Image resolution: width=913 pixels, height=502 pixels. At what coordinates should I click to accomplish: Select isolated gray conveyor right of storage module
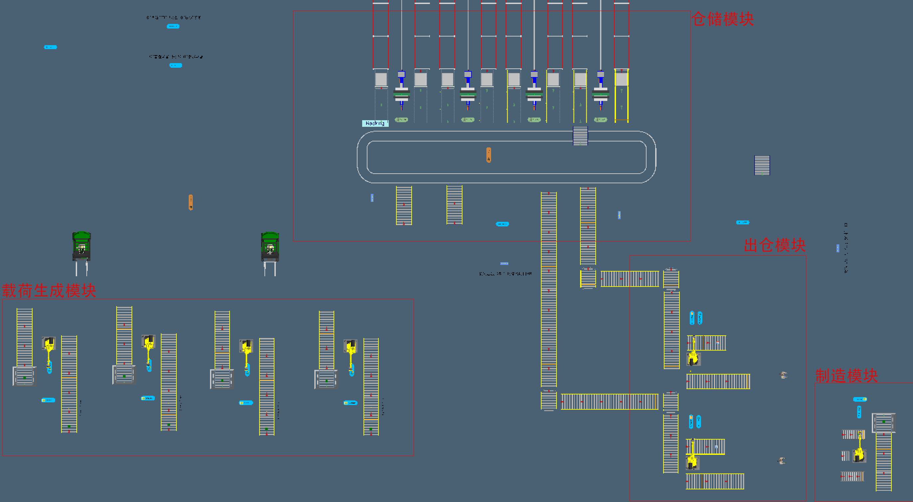pos(762,165)
